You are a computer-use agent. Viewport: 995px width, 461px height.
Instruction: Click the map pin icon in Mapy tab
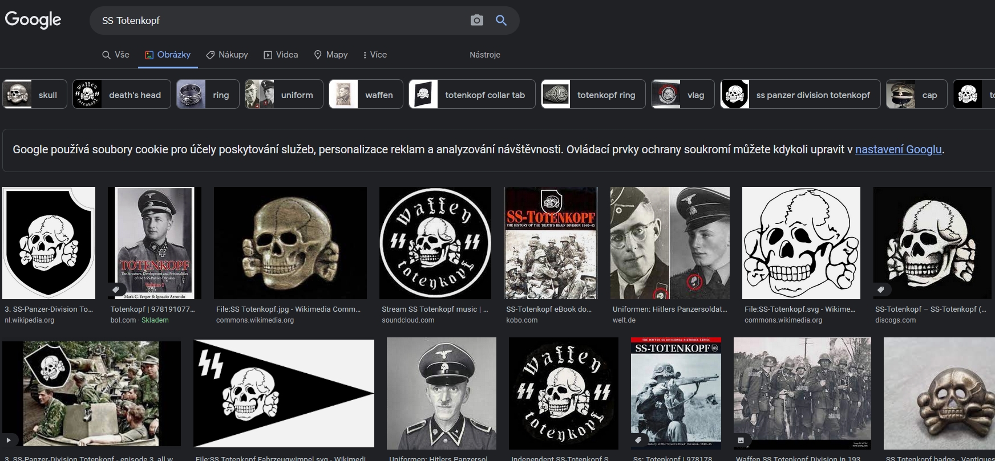click(318, 55)
